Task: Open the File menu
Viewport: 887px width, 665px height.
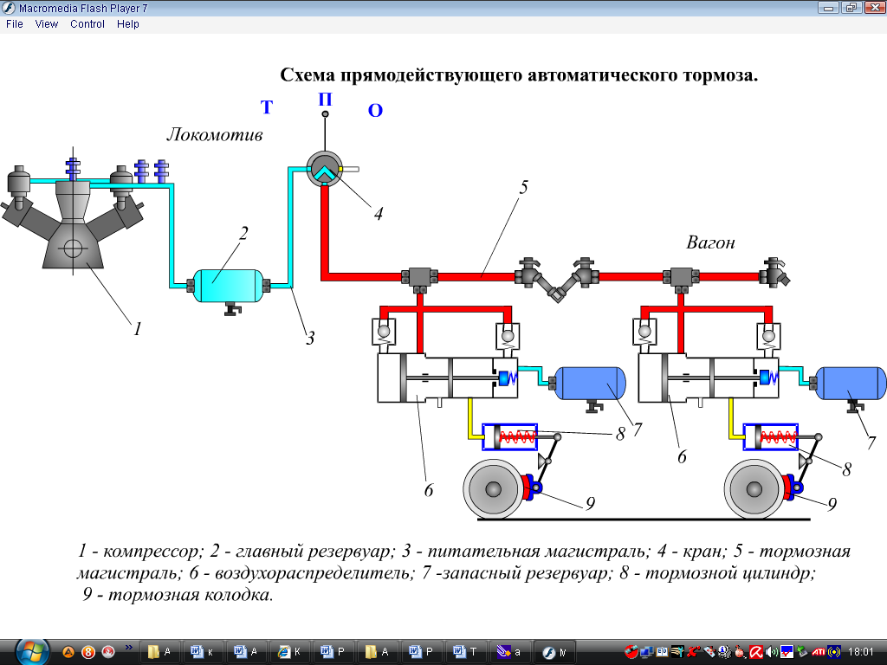Action: (x=14, y=24)
